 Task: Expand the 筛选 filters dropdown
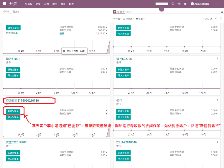(x=117, y=19)
